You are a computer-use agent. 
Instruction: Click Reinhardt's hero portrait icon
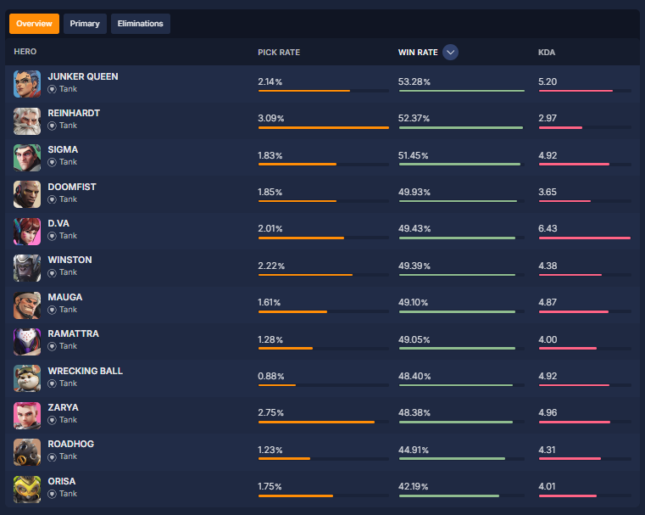pyautogui.click(x=27, y=120)
